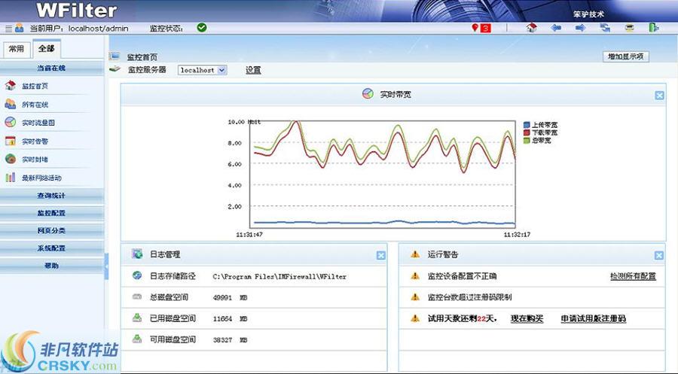Image resolution: width=678 pixels, height=374 pixels.
Task: Switch to the 常用 tab
Action: click(17, 49)
